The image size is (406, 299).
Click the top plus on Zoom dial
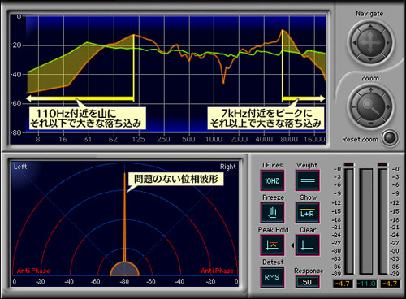click(370, 89)
